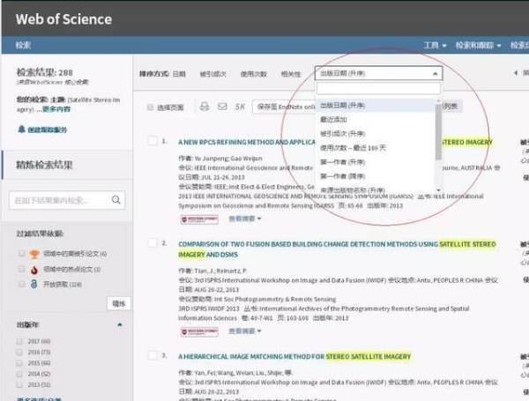The height and width of the screenshot is (401, 529).
Task: Click the bell alert icon in sidebar
Action: click(x=21, y=130)
